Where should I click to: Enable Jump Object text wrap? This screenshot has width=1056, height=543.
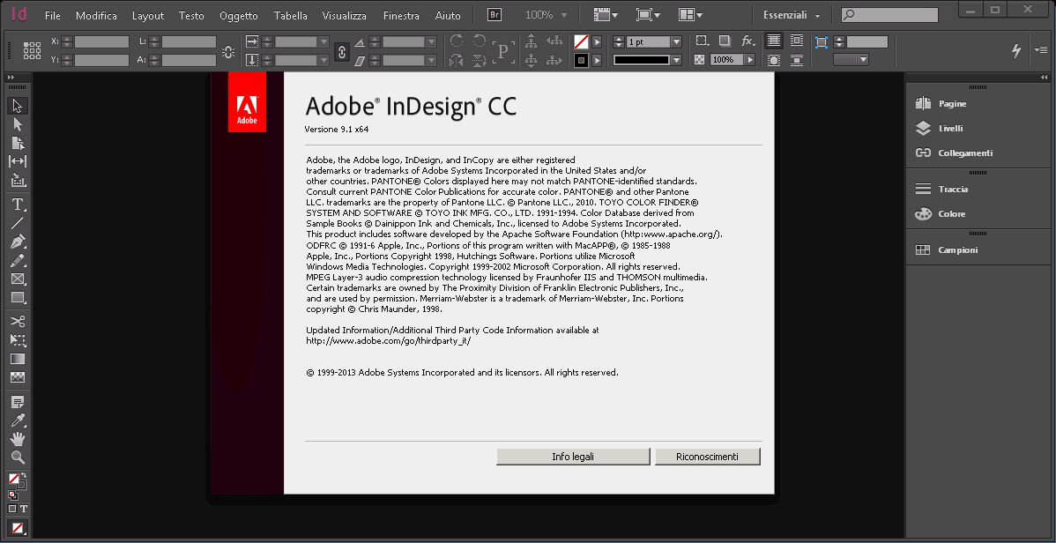pyautogui.click(x=797, y=60)
